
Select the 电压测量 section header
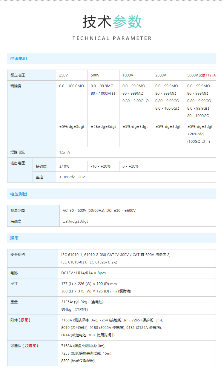pos(19,194)
